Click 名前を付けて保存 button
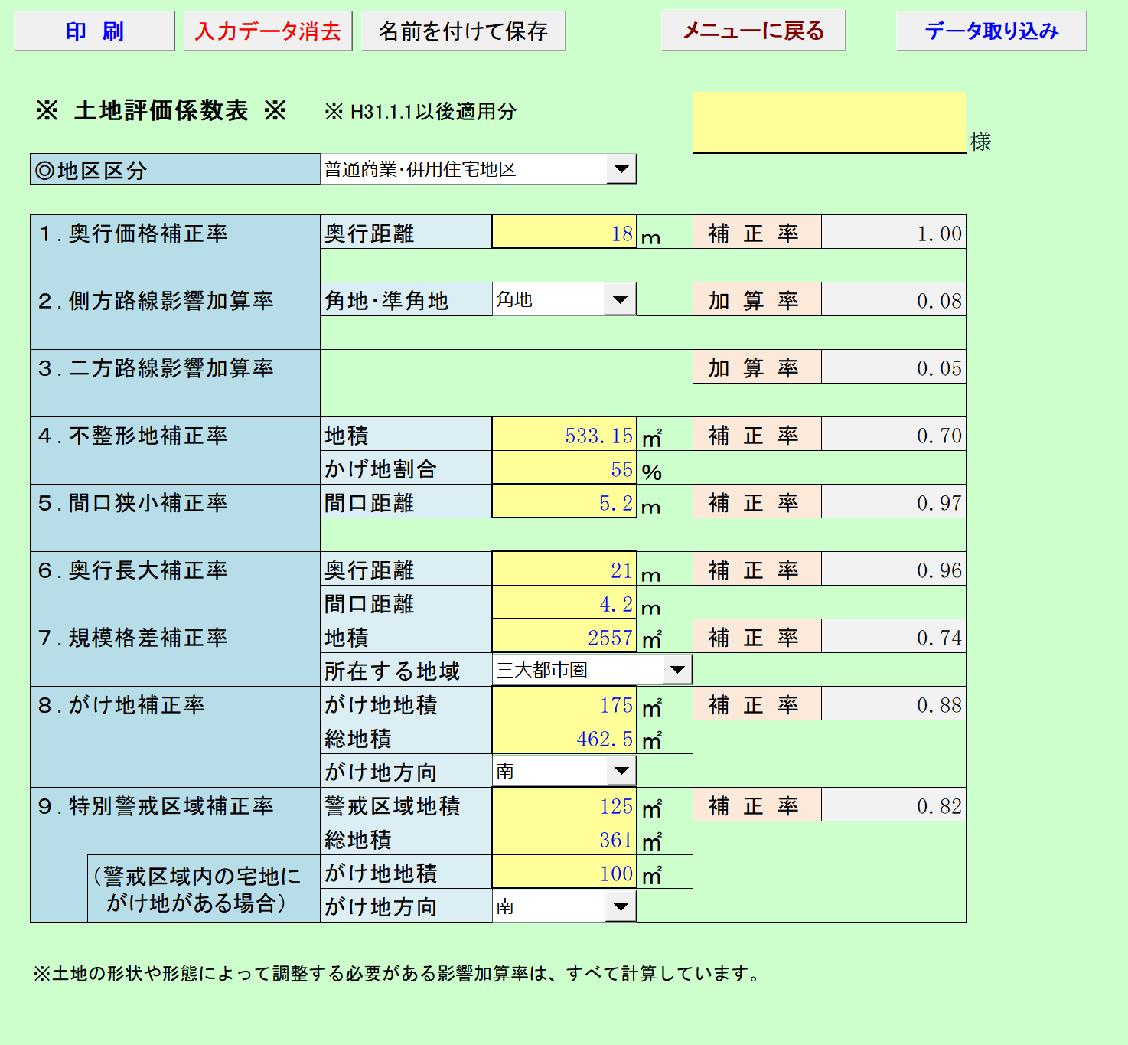The height and width of the screenshot is (1045, 1128). pyautogui.click(x=463, y=31)
